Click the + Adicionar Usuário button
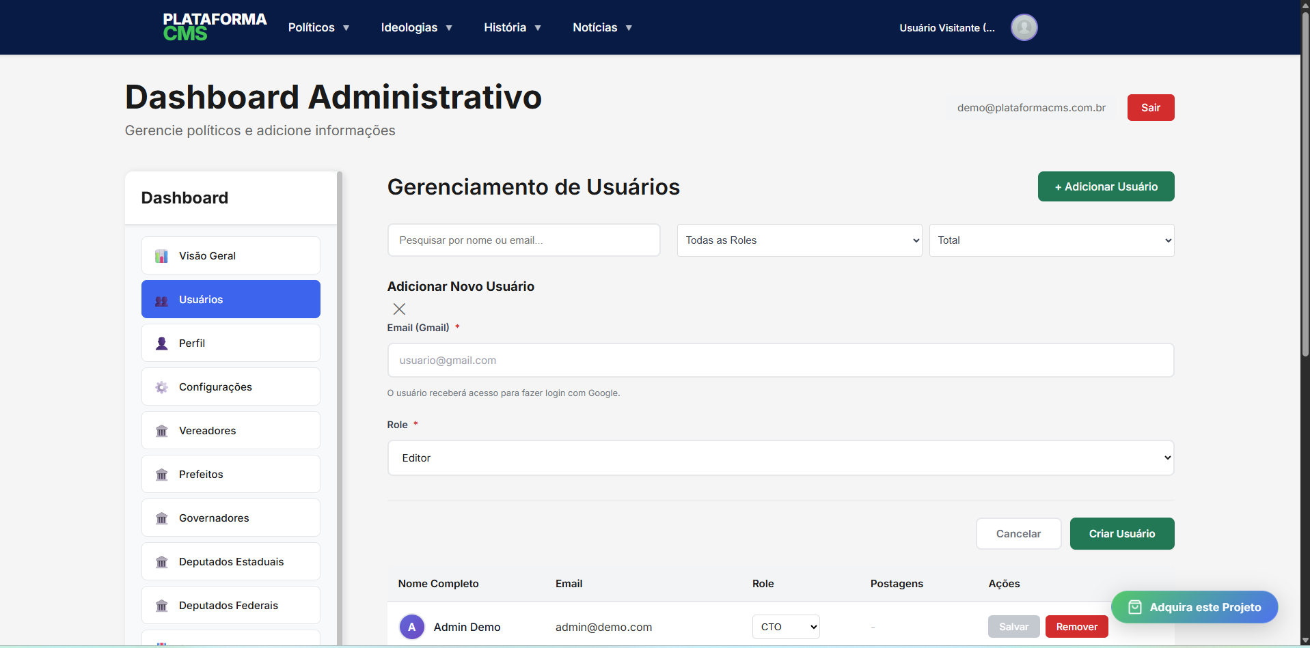This screenshot has width=1310, height=648. [x=1106, y=186]
